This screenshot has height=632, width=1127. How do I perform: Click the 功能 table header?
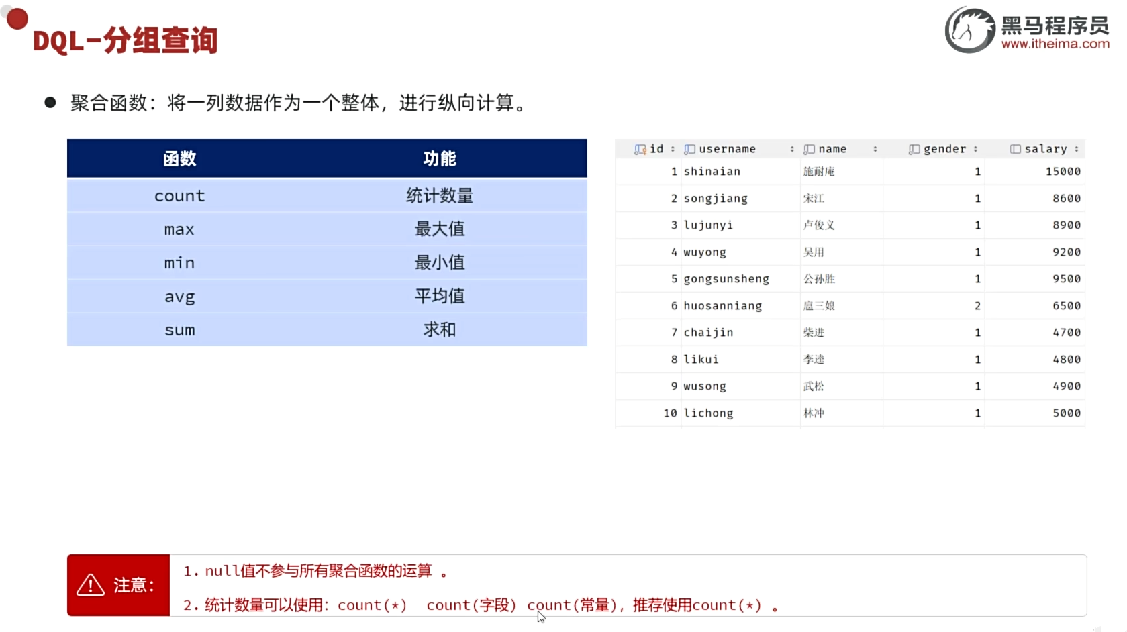pos(440,158)
